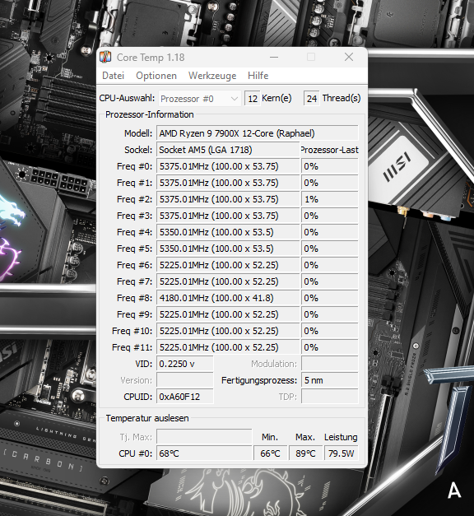Click the Freq #4 value 5350.01MHz
Viewport: 474px width, 516px height.
click(x=228, y=232)
